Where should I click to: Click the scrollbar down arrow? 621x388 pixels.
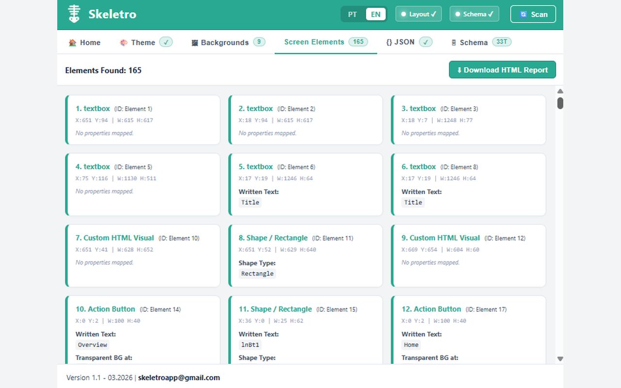click(560, 359)
